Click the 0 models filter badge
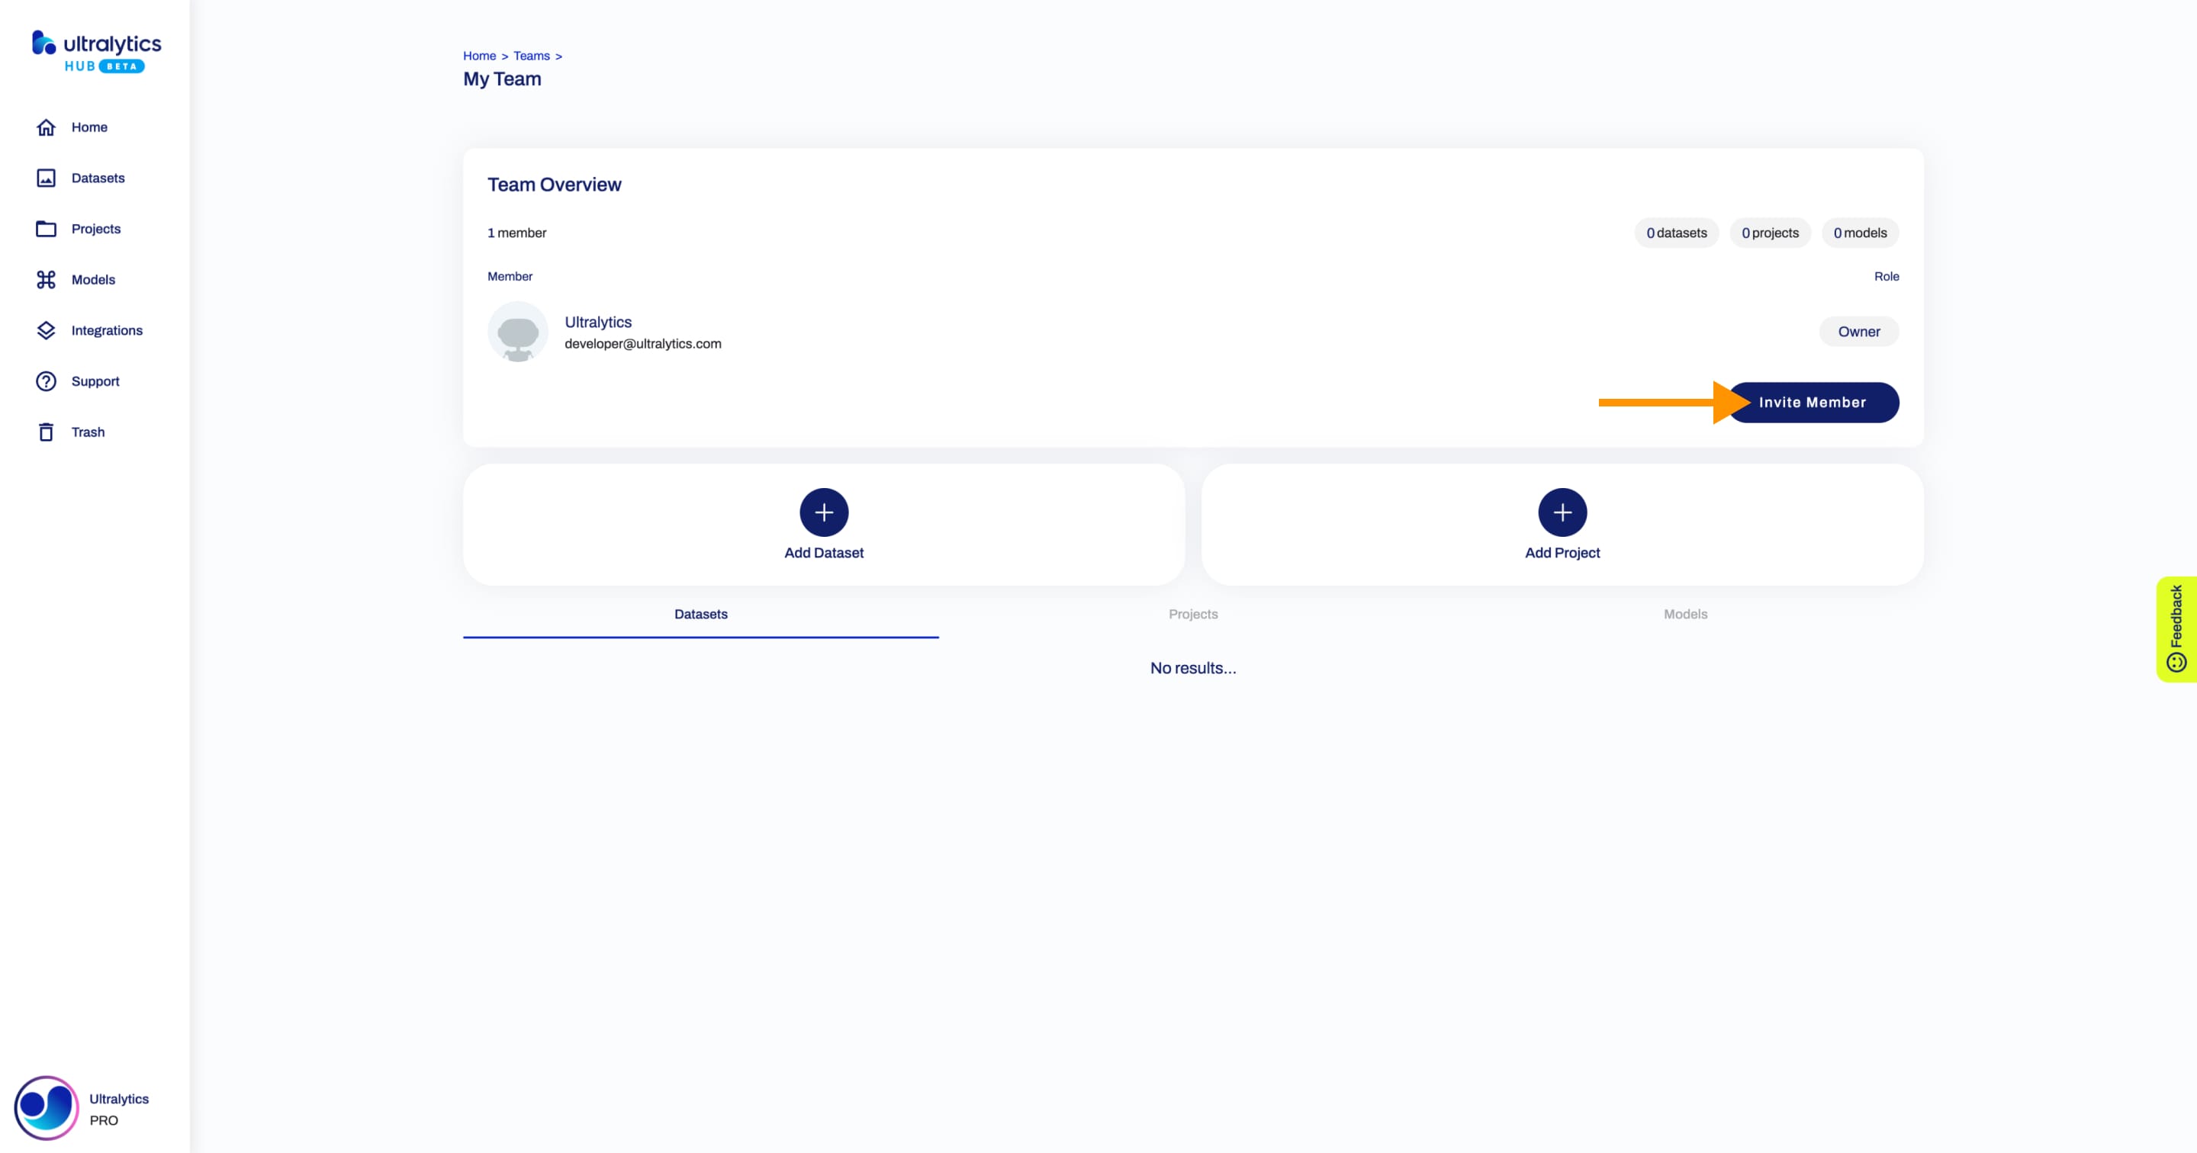The width and height of the screenshot is (2197, 1153). pyautogui.click(x=1860, y=233)
